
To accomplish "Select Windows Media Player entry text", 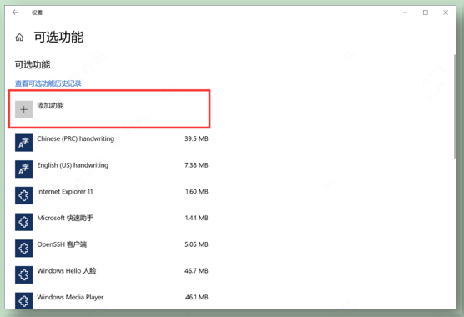I will (70, 297).
